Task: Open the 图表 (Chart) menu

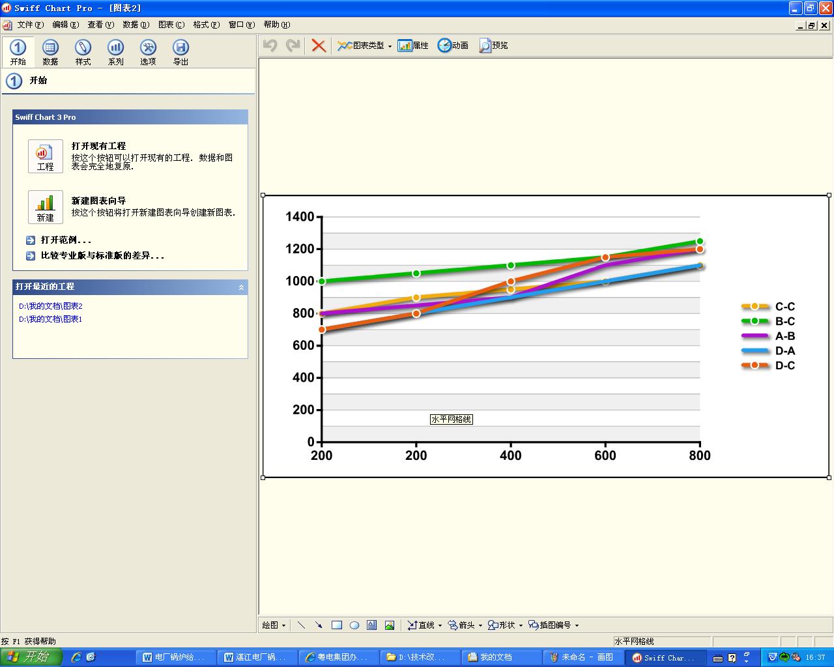Action: [x=171, y=25]
